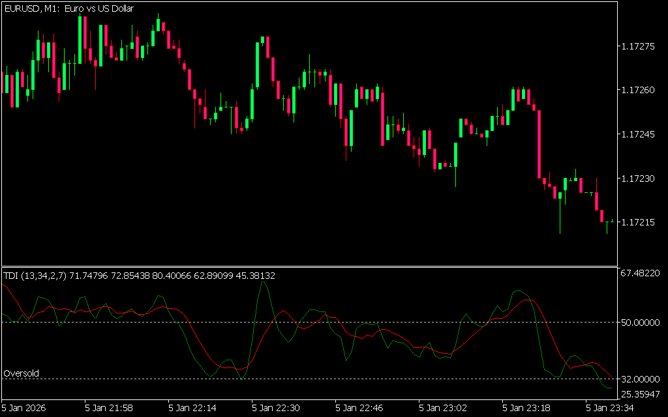Click the 5 Jan 21:58 time label
Screen dimensions: 668x417
110,408
